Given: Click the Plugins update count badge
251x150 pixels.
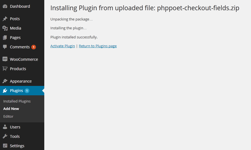Looking at the screenshot, I should [27, 91].
